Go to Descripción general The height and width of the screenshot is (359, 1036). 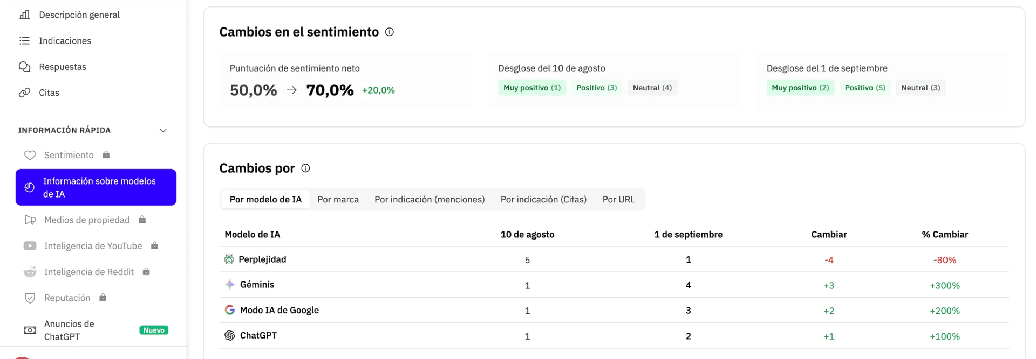pos(79,15)
